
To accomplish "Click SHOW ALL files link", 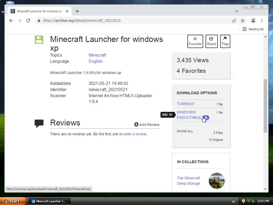I will click(185, 131).
